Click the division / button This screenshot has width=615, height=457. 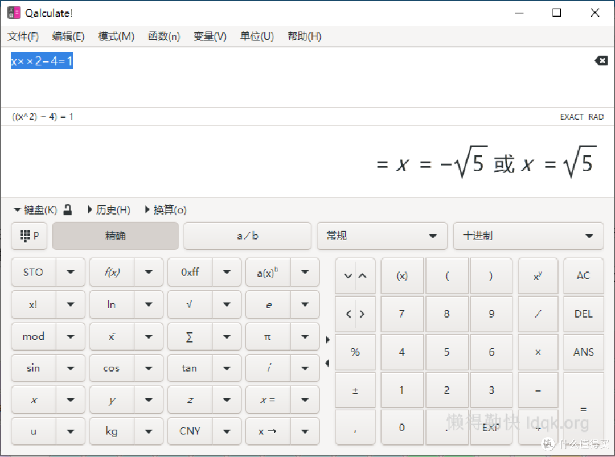click(x=538, y=314)
